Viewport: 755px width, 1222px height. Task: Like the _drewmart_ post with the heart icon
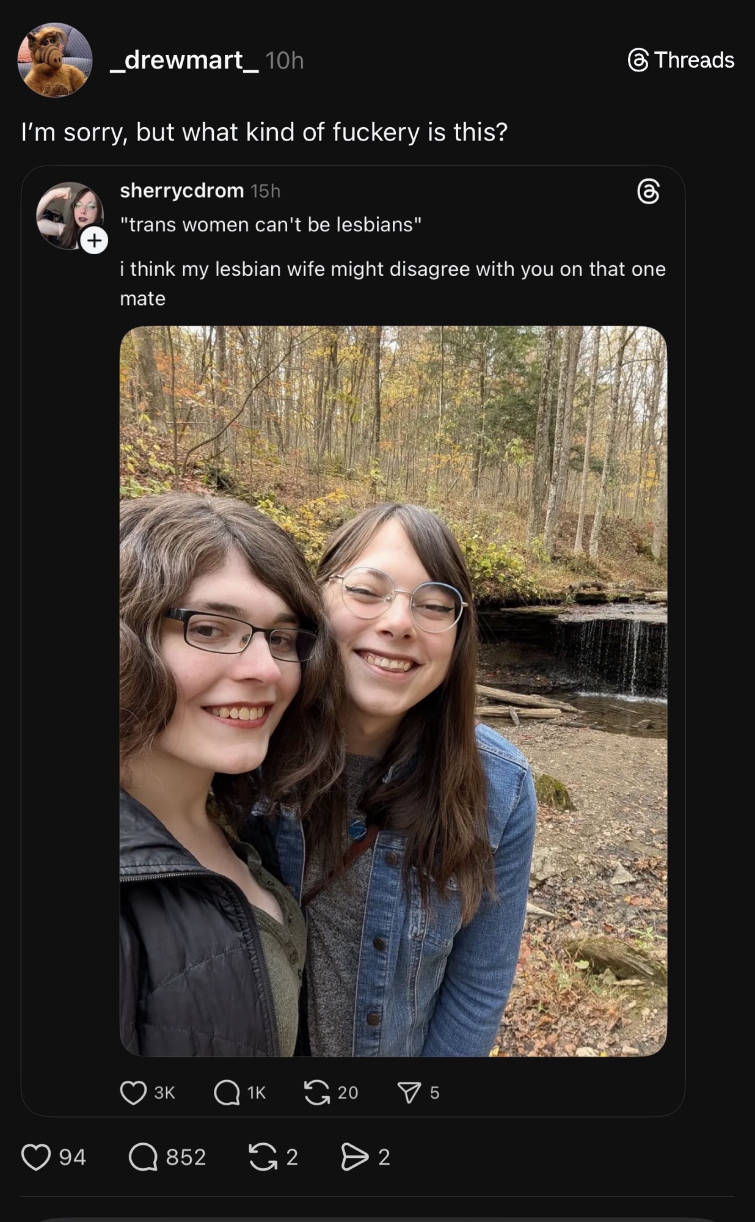tap(36, 1157)
